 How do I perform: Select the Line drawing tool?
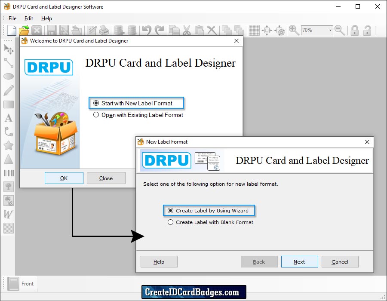coord(9,63)
